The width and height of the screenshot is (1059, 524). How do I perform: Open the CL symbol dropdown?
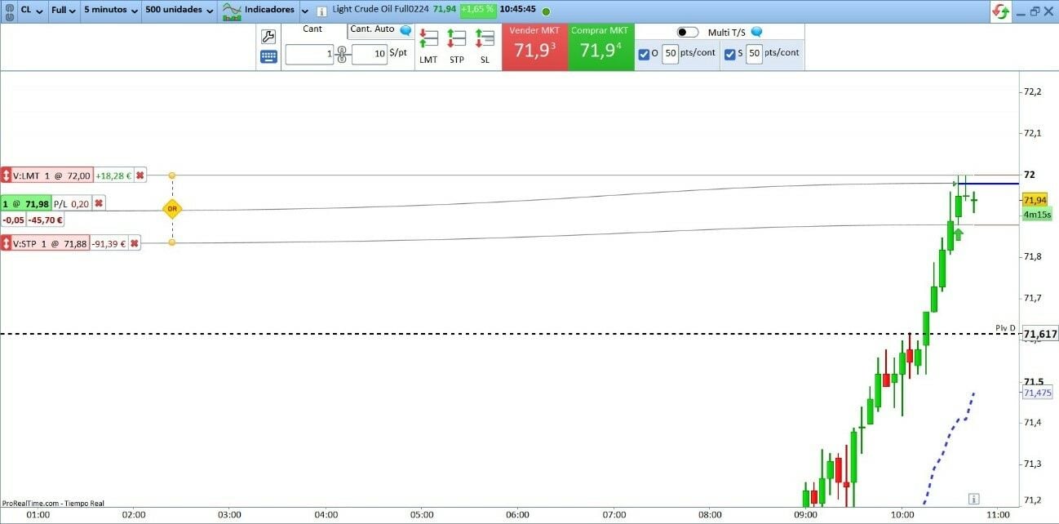32,11
